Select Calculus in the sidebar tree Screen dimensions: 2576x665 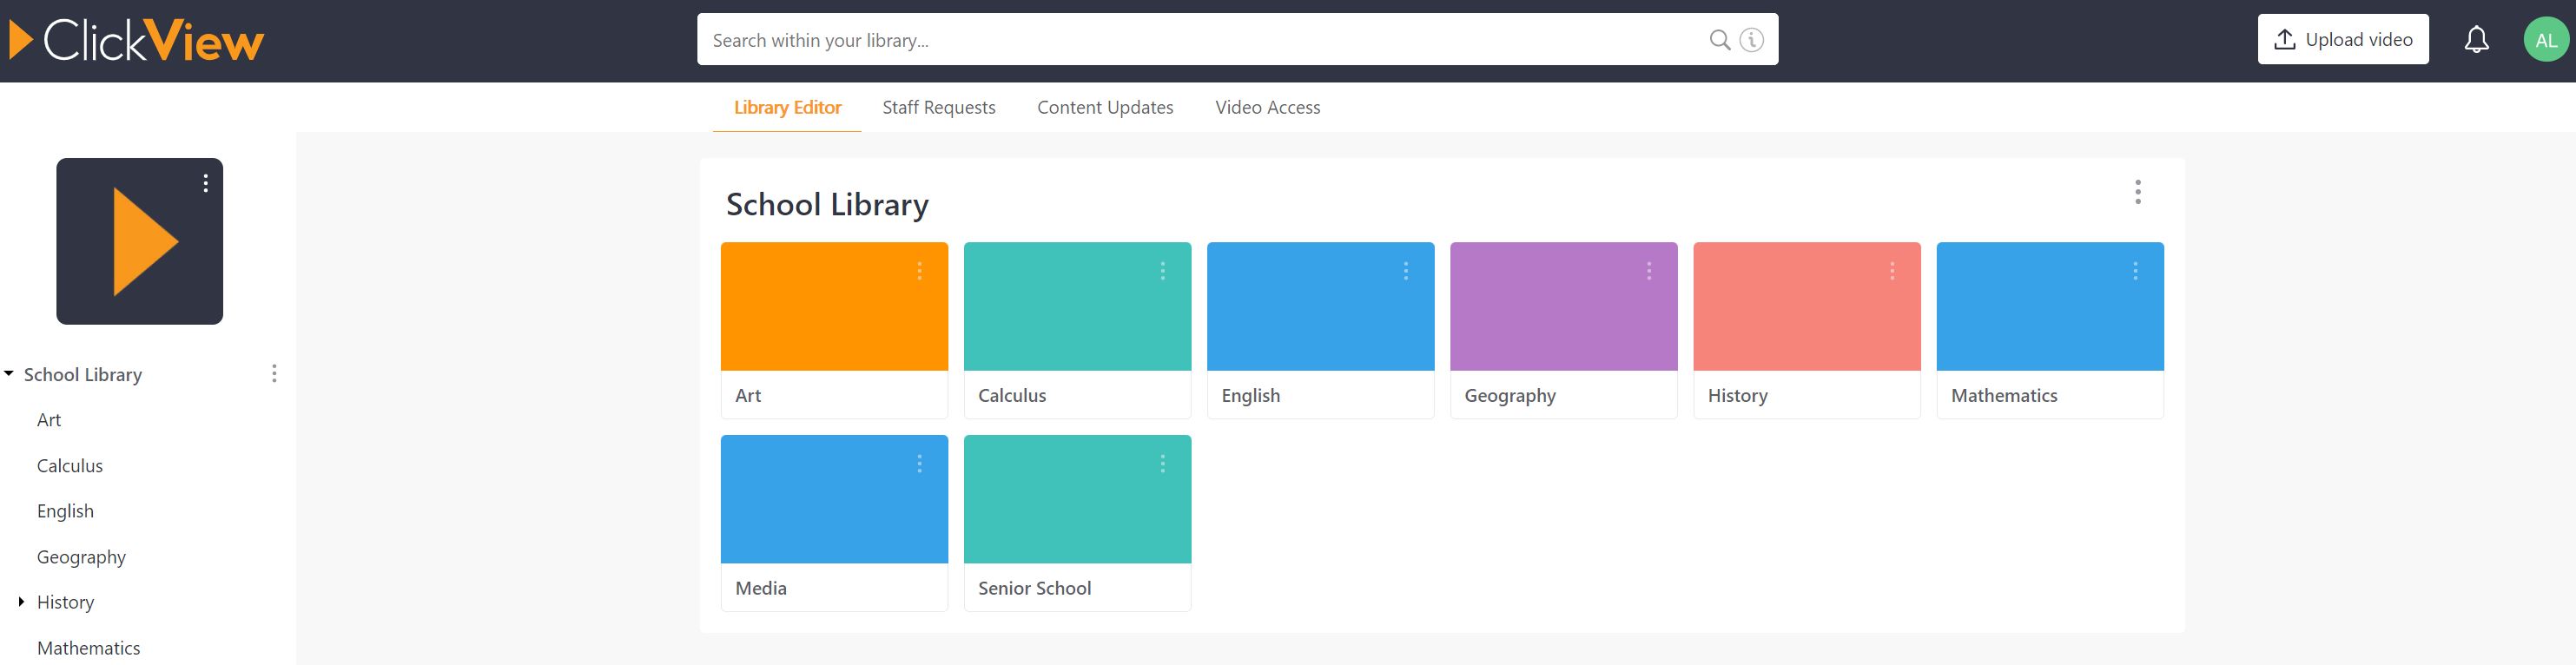coord(70,466)
